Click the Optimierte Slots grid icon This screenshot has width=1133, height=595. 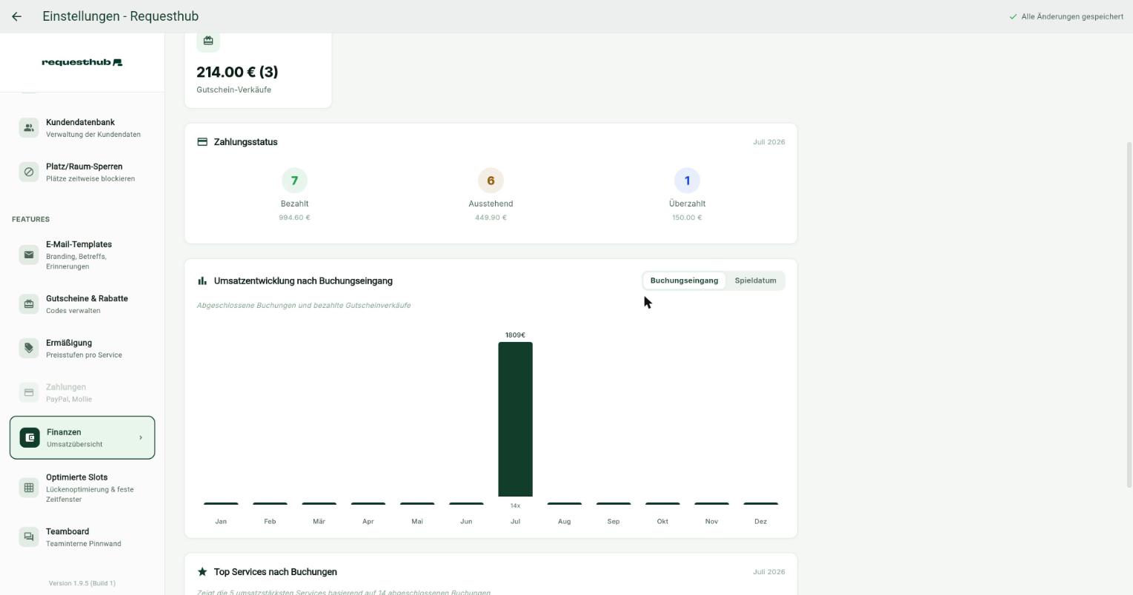click(x=29, y=488)
